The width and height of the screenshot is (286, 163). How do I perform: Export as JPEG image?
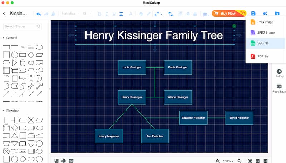tap(266, 32)
